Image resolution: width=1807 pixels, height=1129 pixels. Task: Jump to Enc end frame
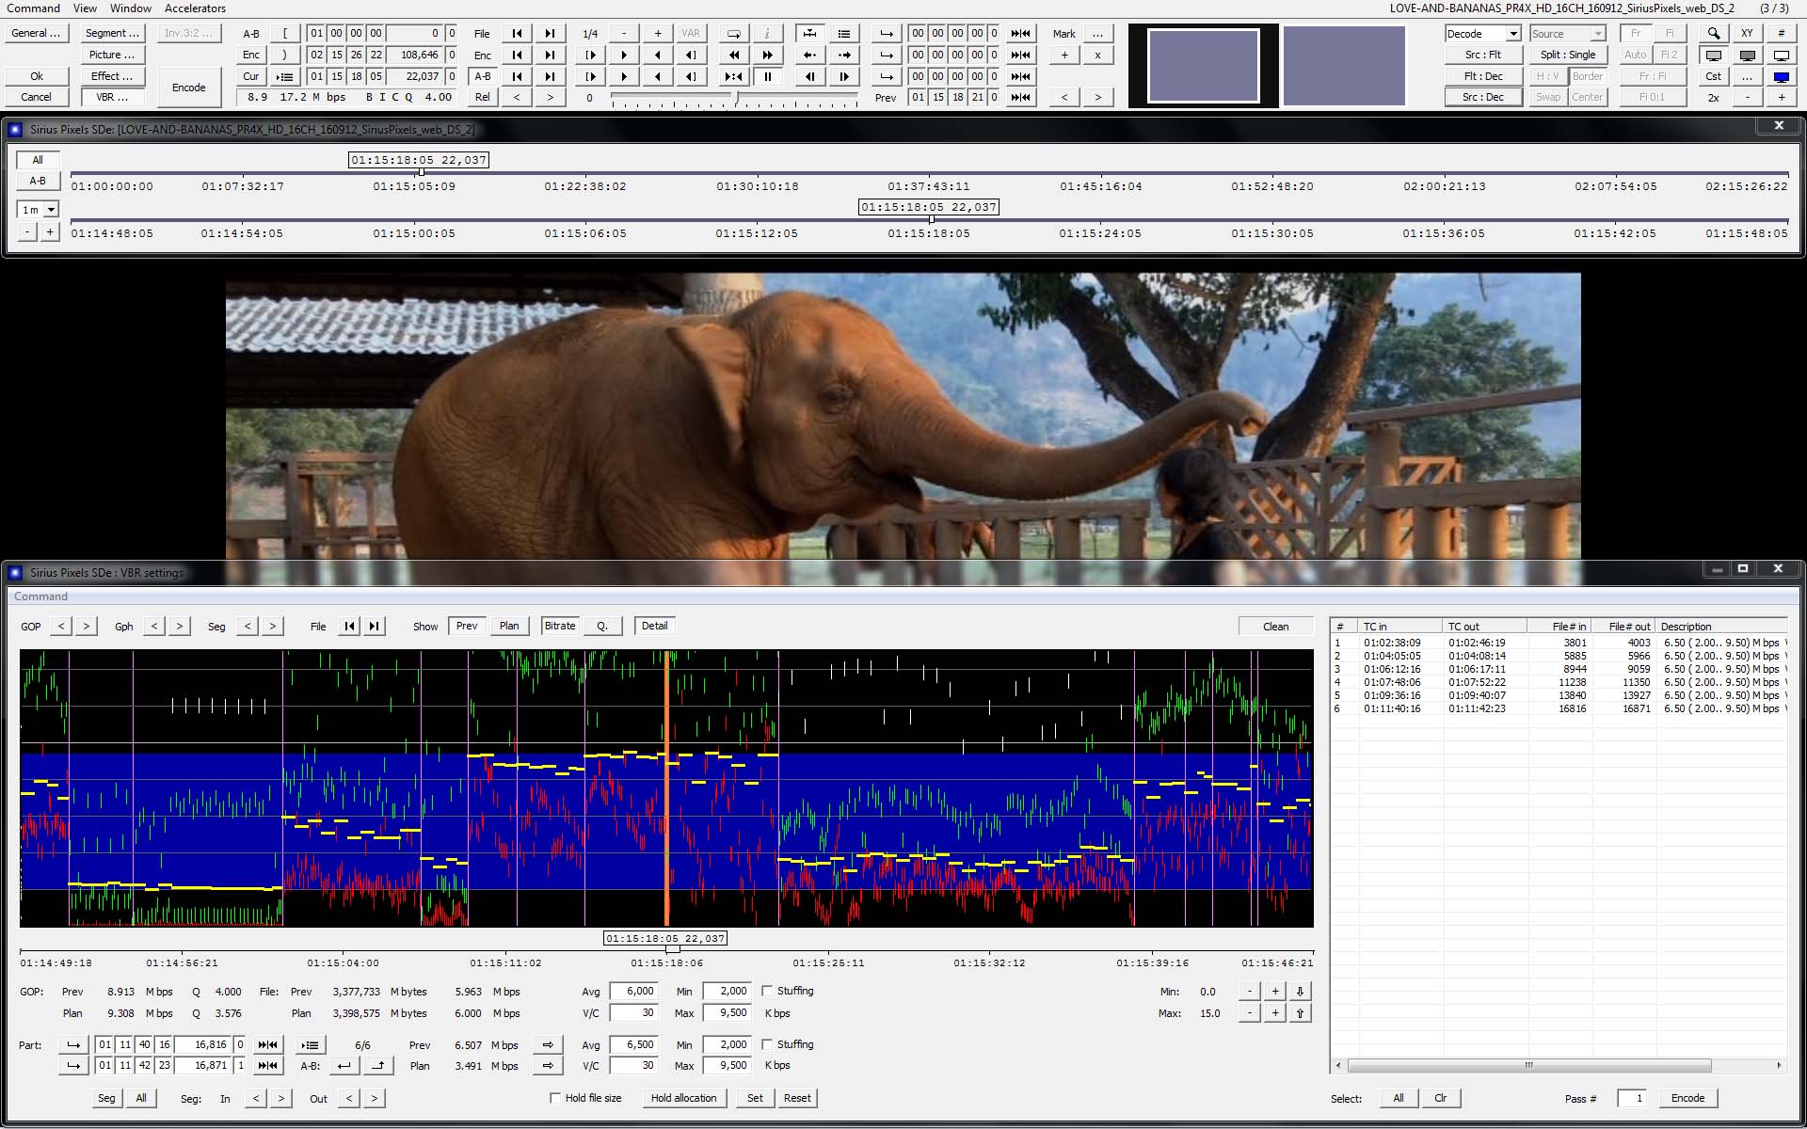(550, 55)
